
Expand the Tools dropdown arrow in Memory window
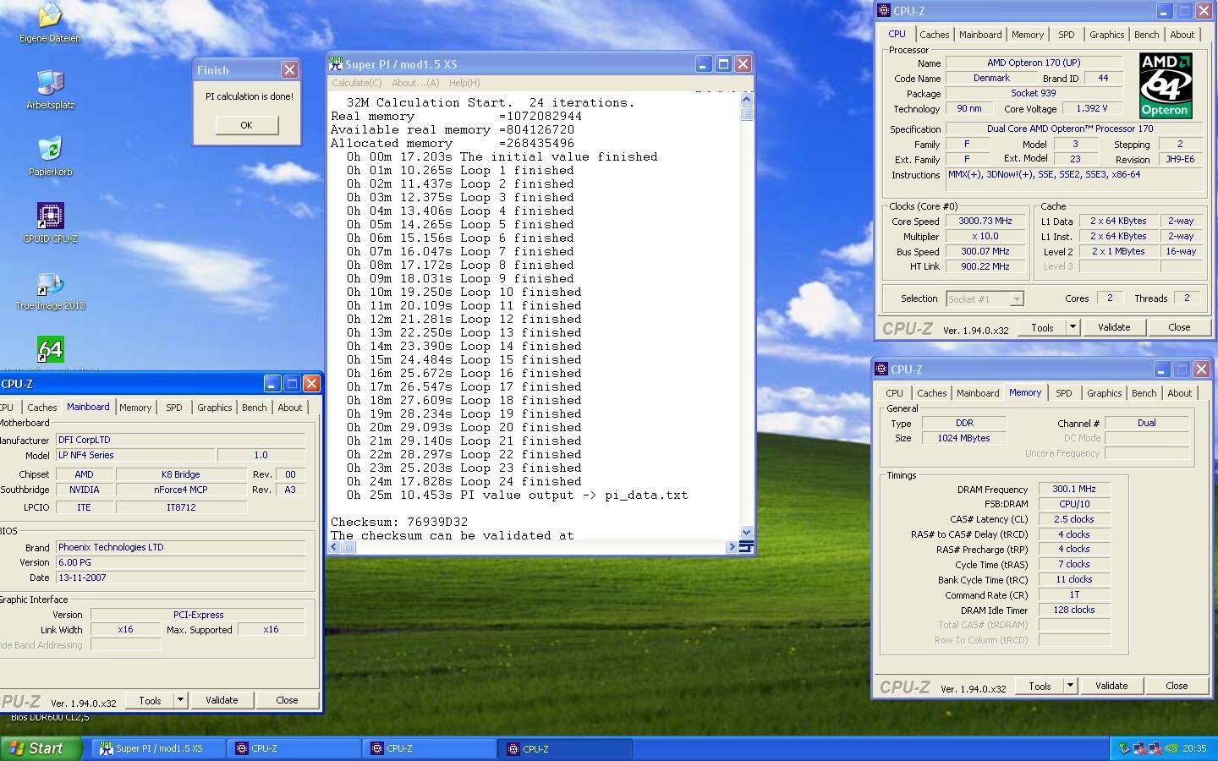click(x=1069, y=686)
